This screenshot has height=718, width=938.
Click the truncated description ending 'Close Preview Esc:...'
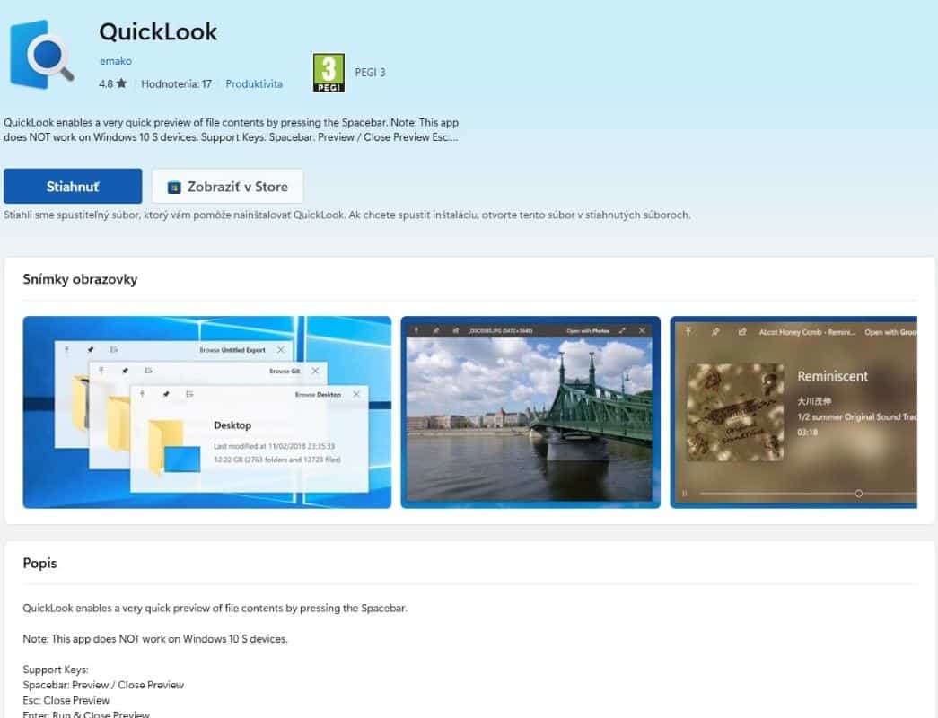[x=231, y=130]
